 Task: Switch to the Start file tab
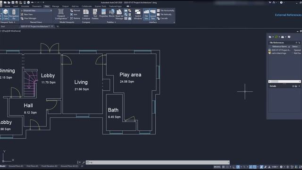click(x=3, y=26)
